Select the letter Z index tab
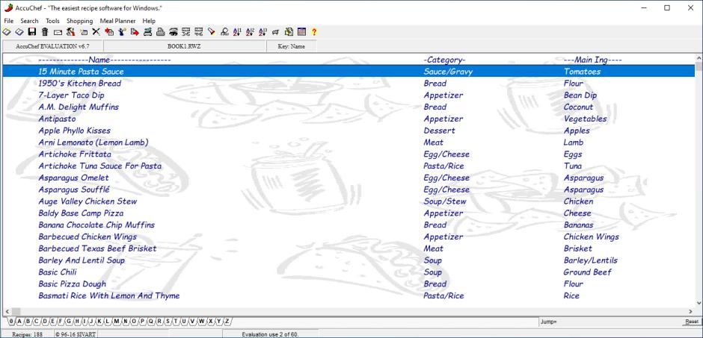Screen dimensions: 703x338 pos(227,321)
